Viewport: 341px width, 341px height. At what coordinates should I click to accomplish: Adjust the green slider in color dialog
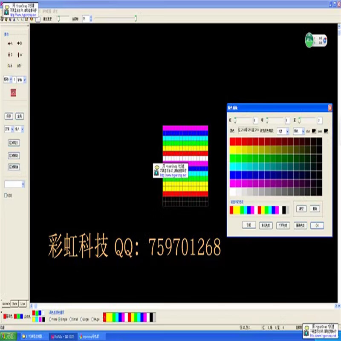(267, 120)
